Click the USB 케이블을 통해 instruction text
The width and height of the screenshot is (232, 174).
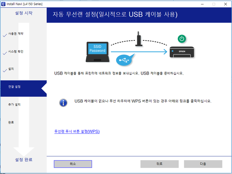pyautogui.click(x=119, y=73)
